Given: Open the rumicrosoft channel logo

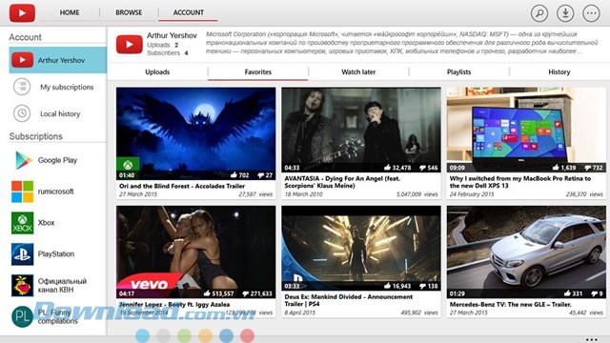Looking at the screenshot, I should click(x=23, y=192).
